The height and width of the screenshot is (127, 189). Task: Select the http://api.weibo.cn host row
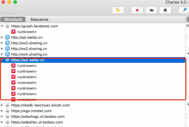(x=93, y=37)
